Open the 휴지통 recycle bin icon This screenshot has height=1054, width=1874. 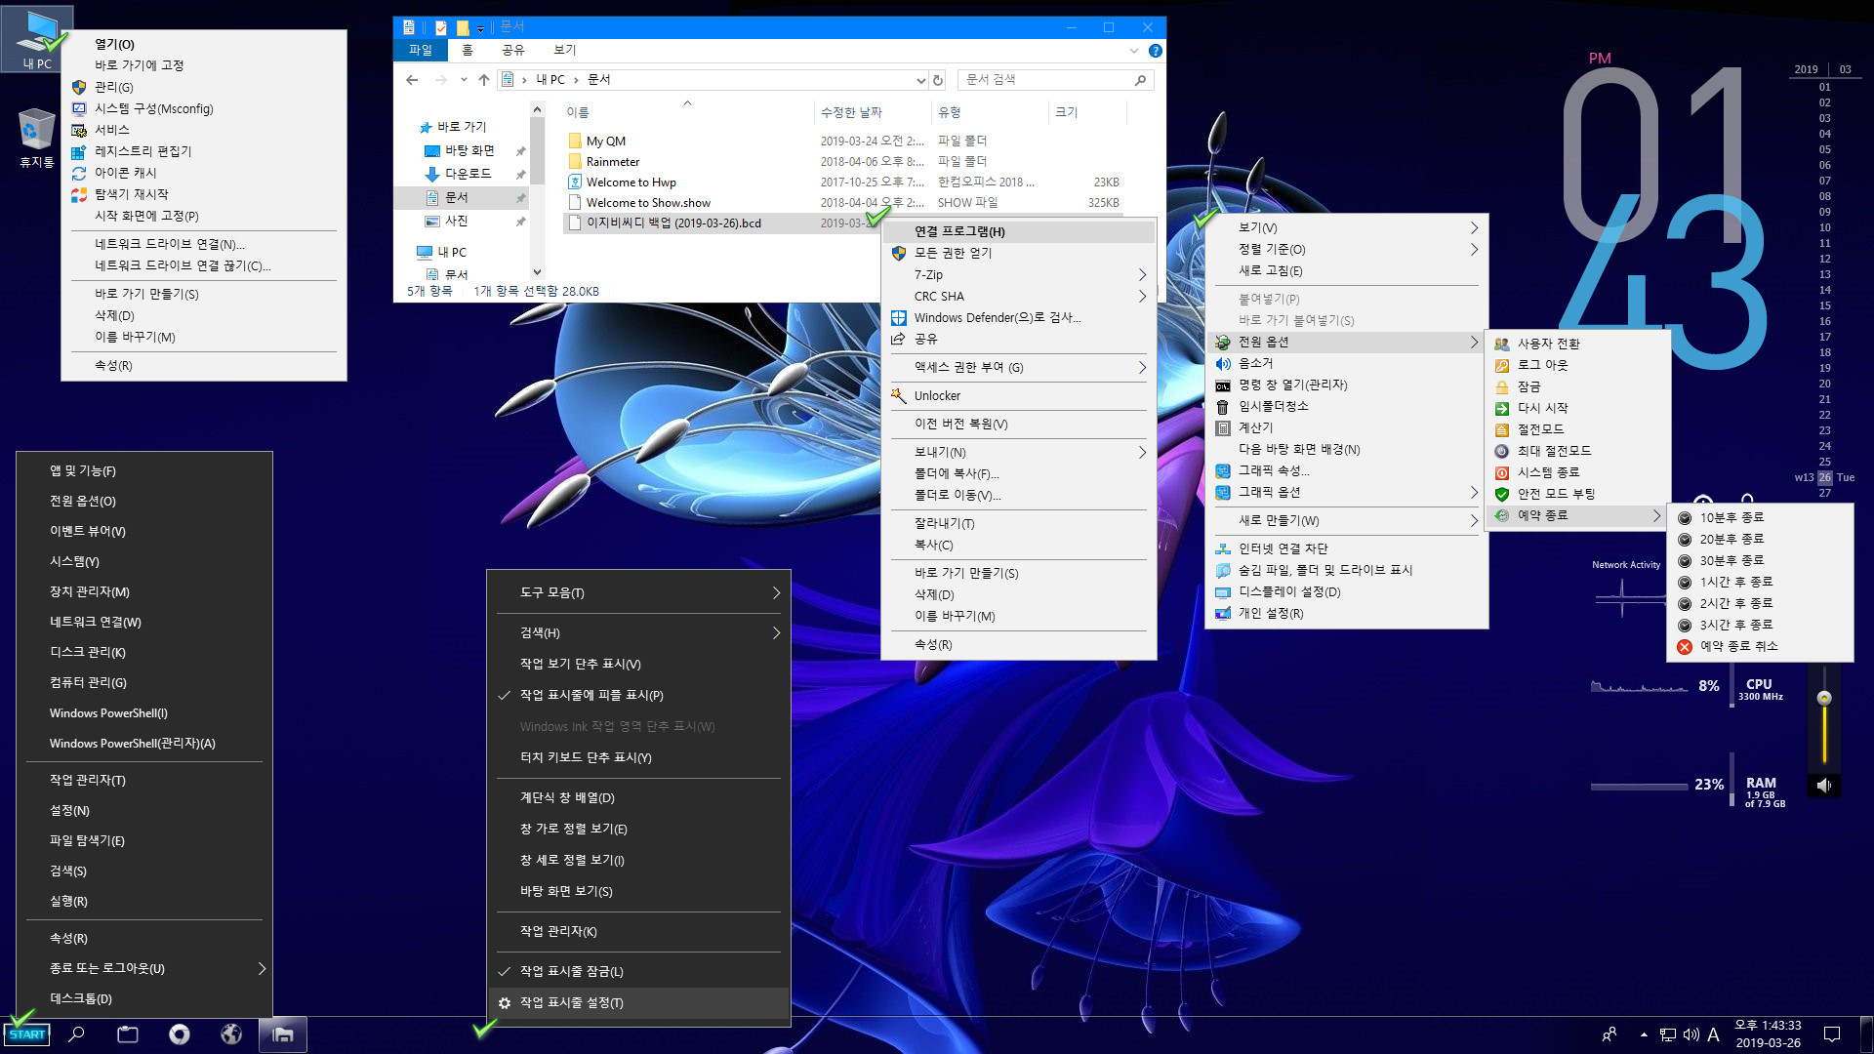(x=37, y=138)
